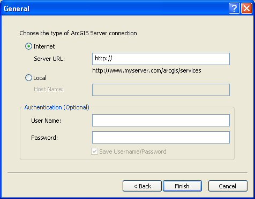Screen dimensions: 255x199
Task: Click the disabled Host Name field
Action: coord(161,90)
